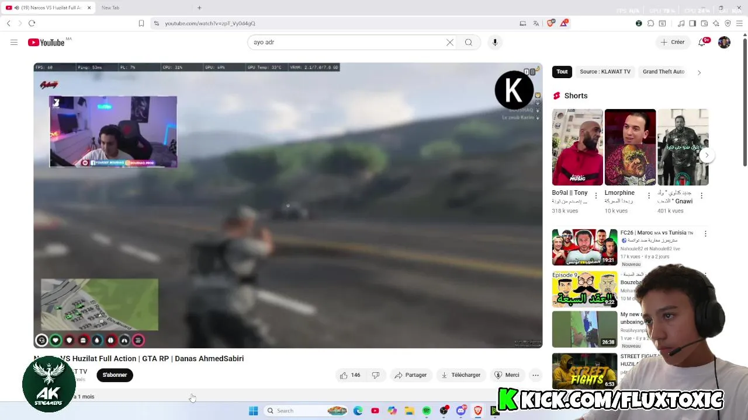Open the Copilot app in the taskbar
Viewport: 748px width, 420px height.
[392, 411]
